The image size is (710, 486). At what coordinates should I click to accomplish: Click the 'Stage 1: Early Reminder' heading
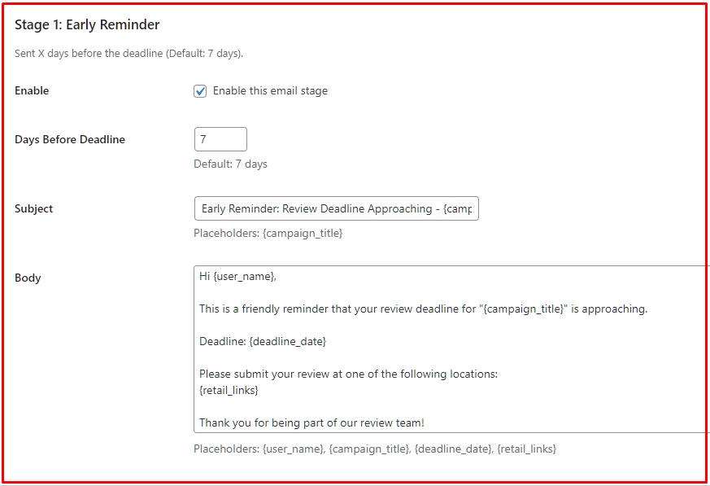click(85, 24)
